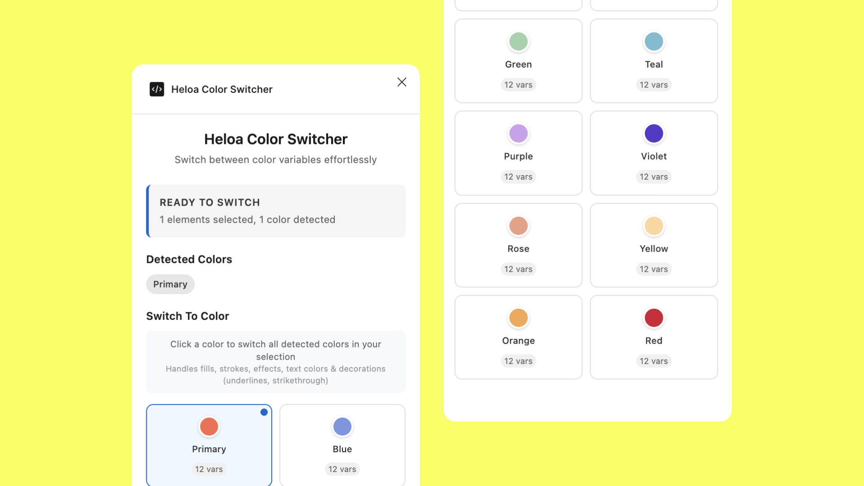The image size is (864, 486).
Task: Click the blue selected indicator dot
Action: coord(264,412)
